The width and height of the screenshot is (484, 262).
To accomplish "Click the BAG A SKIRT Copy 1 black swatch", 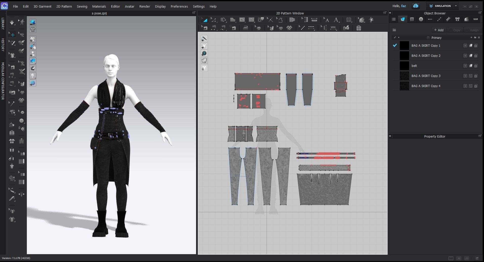I will pos(404,45).
